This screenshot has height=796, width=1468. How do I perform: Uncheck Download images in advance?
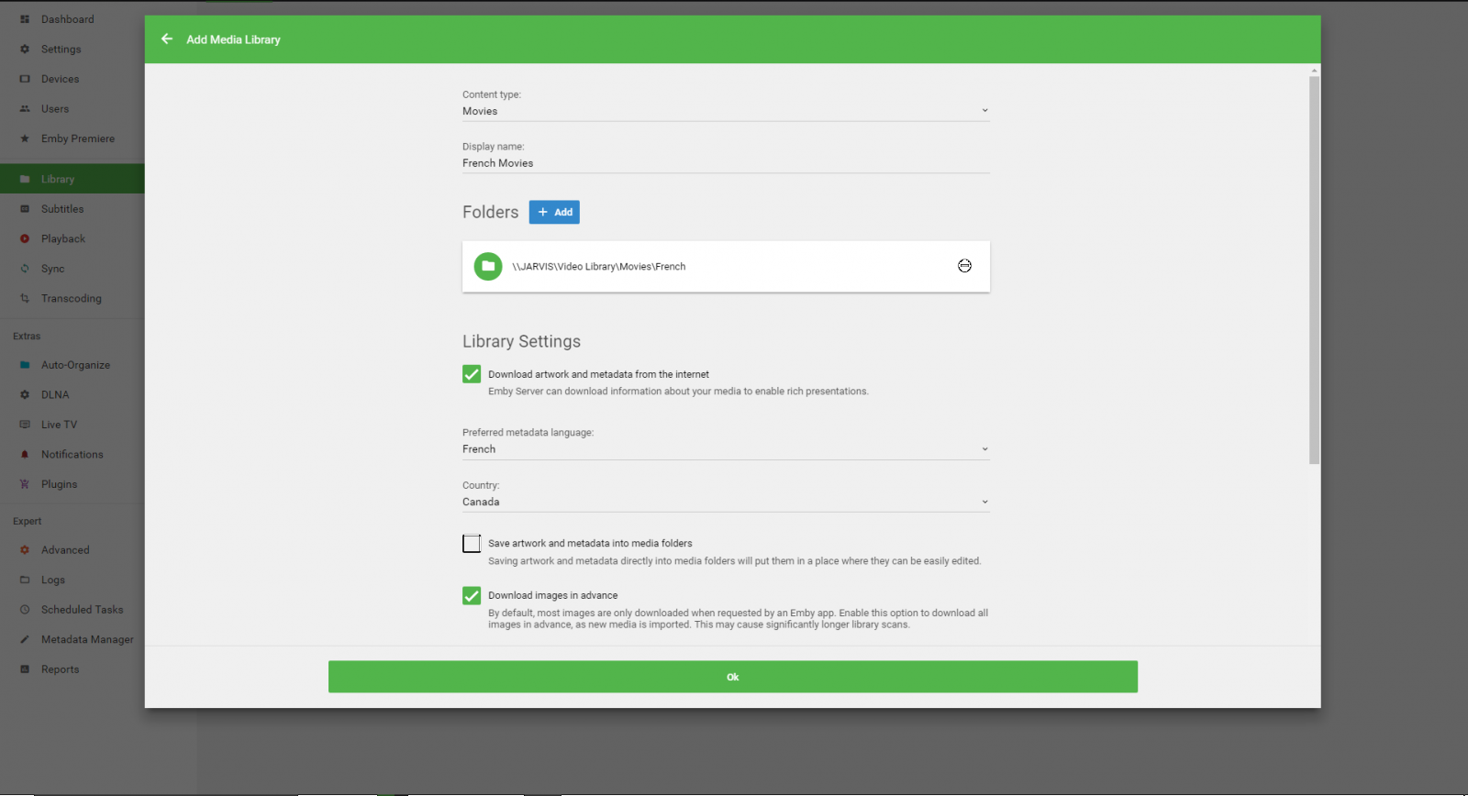(x=472, y=596)
